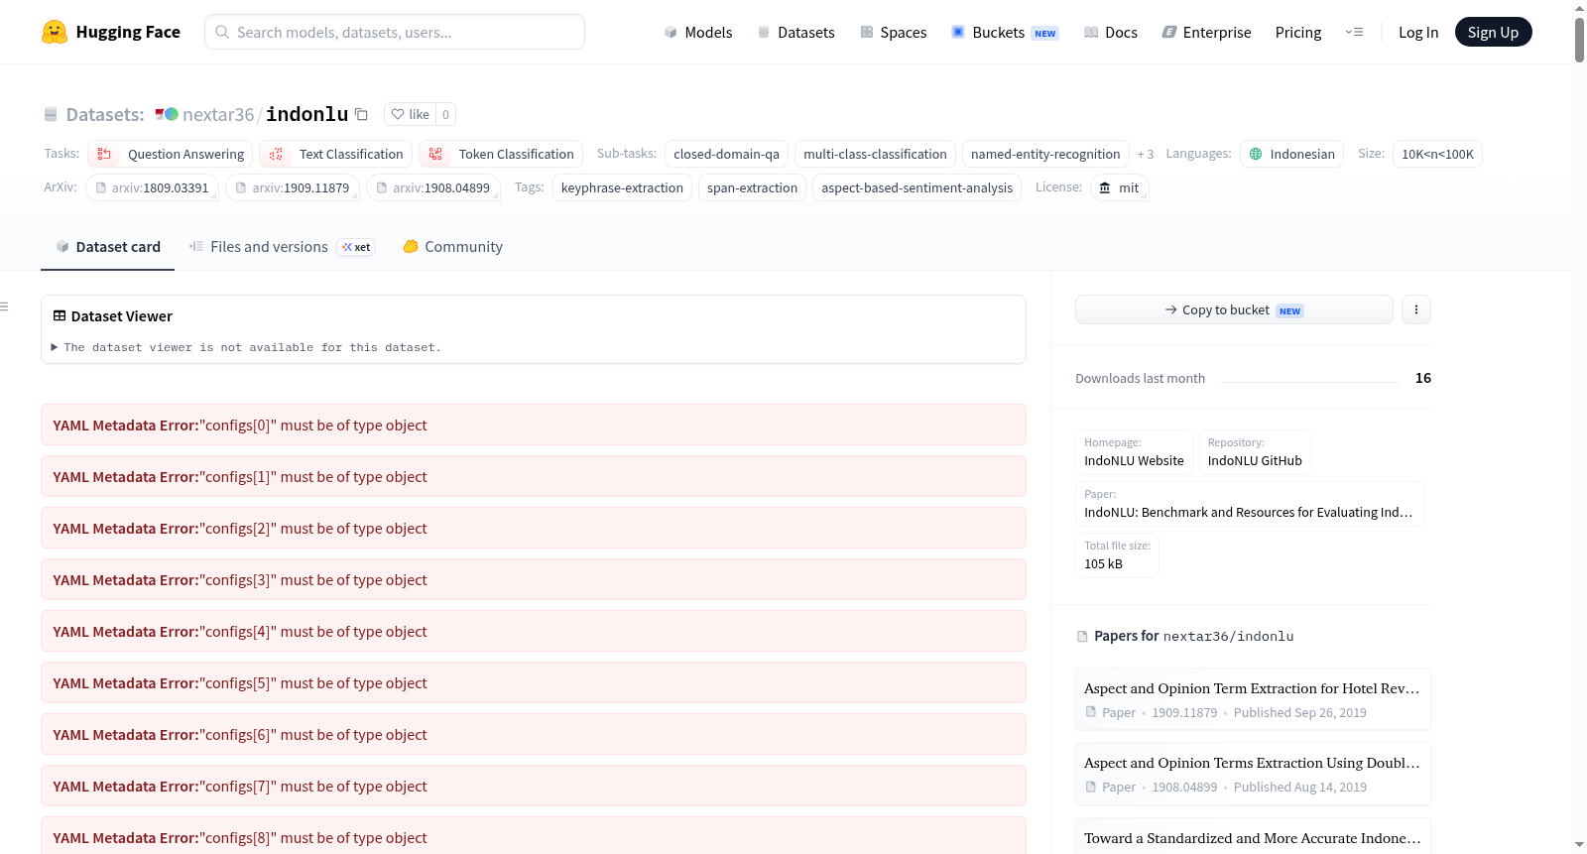
Task: Click the configs[7] YAML Metadata Error text
Action: tap(240, 787)
